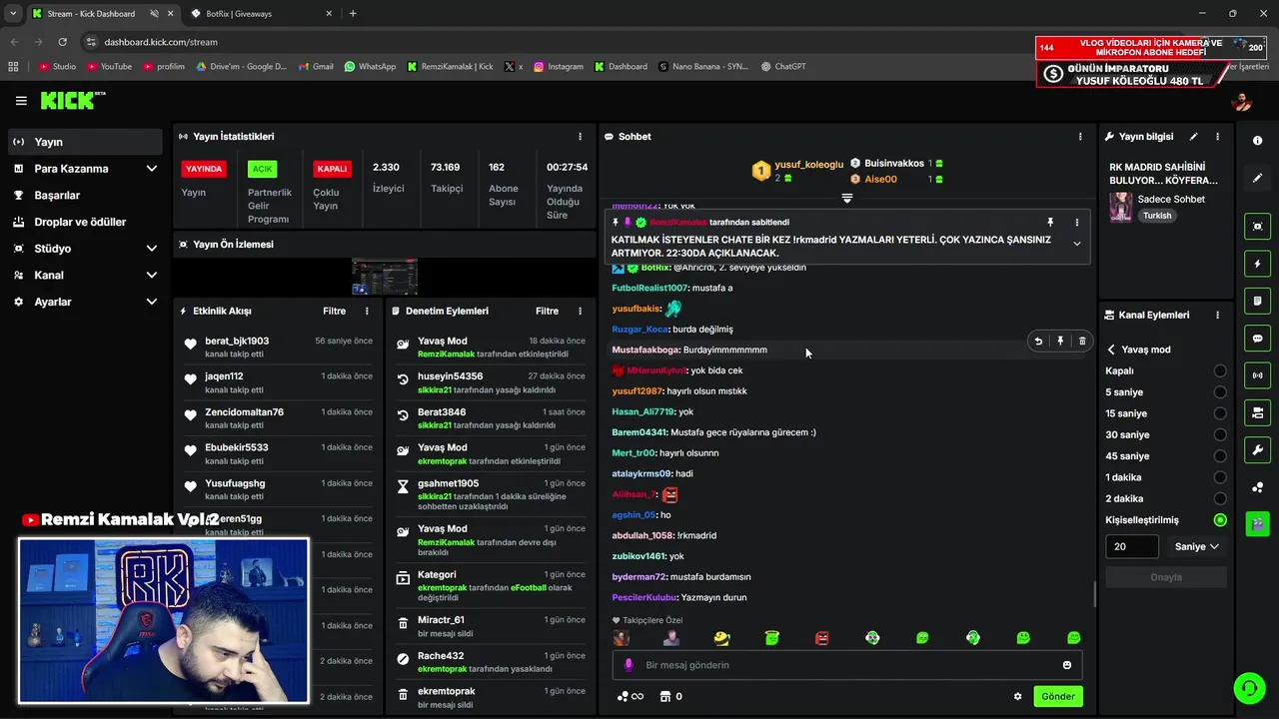Open Yayın bilgisi three-dot menu
Viewport: 1279px width, 719px height.
pyautogui.click(x=1217, y=137)
